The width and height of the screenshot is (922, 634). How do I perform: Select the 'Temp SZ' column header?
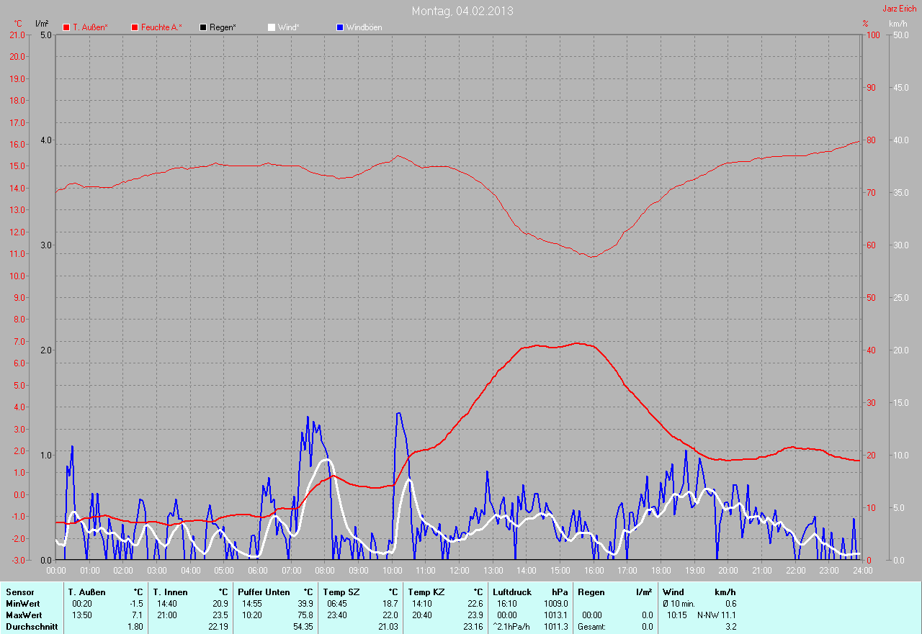point(341,592)
